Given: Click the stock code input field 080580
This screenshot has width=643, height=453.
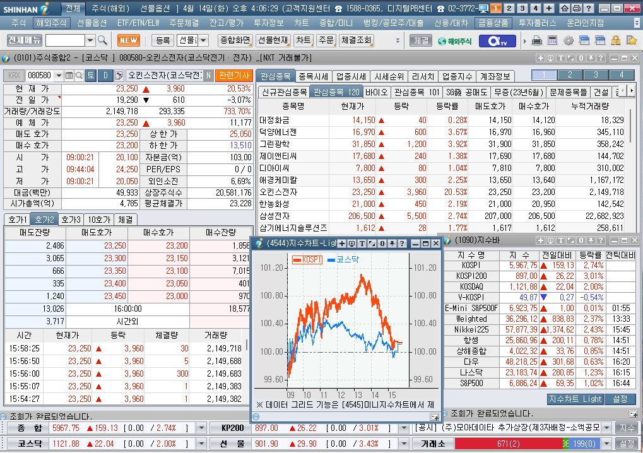Looking at the screenshot, I should tap(39, 76).
